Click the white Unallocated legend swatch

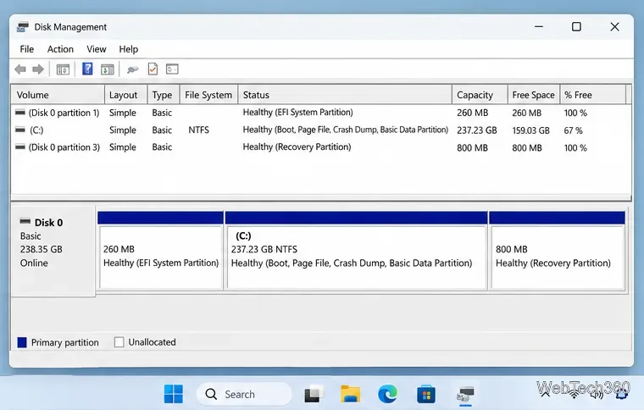point(119,342)
